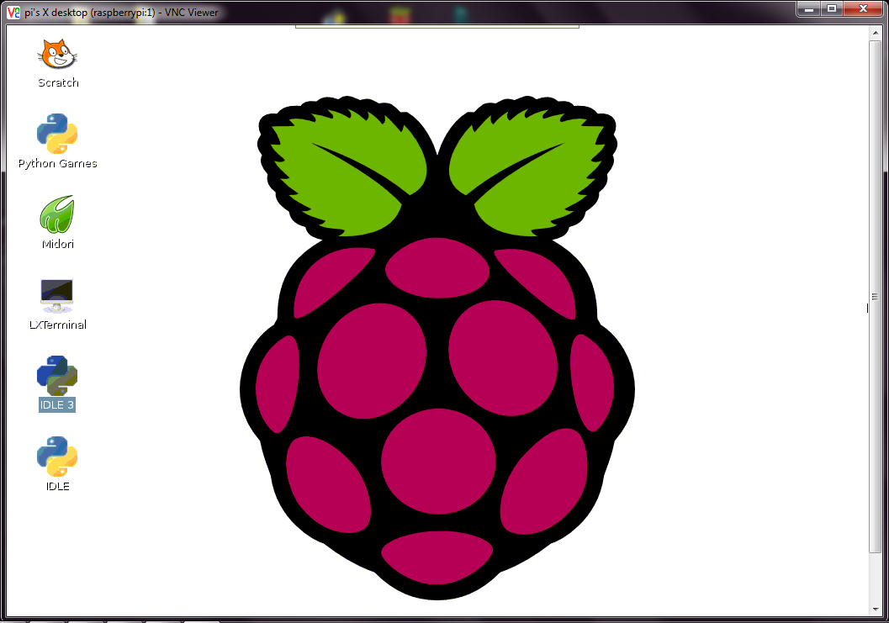The height and width of the screenshot is (623, 889).
Task: Click the 'IDLE' label under last icon
Action: tap(58, 487)
